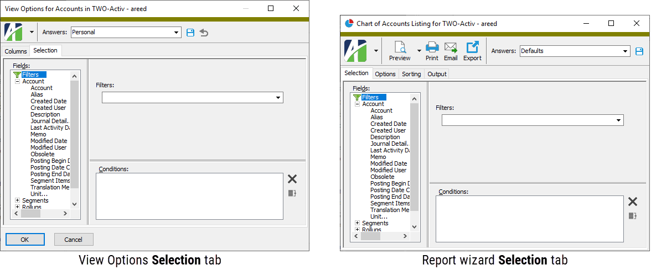
Task: Switch to the Sorting tab
Action: coord(411,74)
